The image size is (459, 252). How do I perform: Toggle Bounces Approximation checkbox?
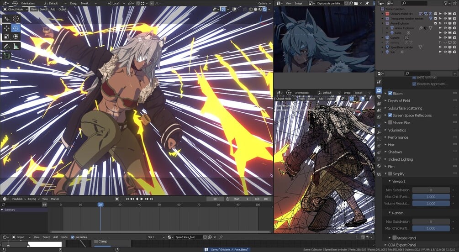coord(414,84)
